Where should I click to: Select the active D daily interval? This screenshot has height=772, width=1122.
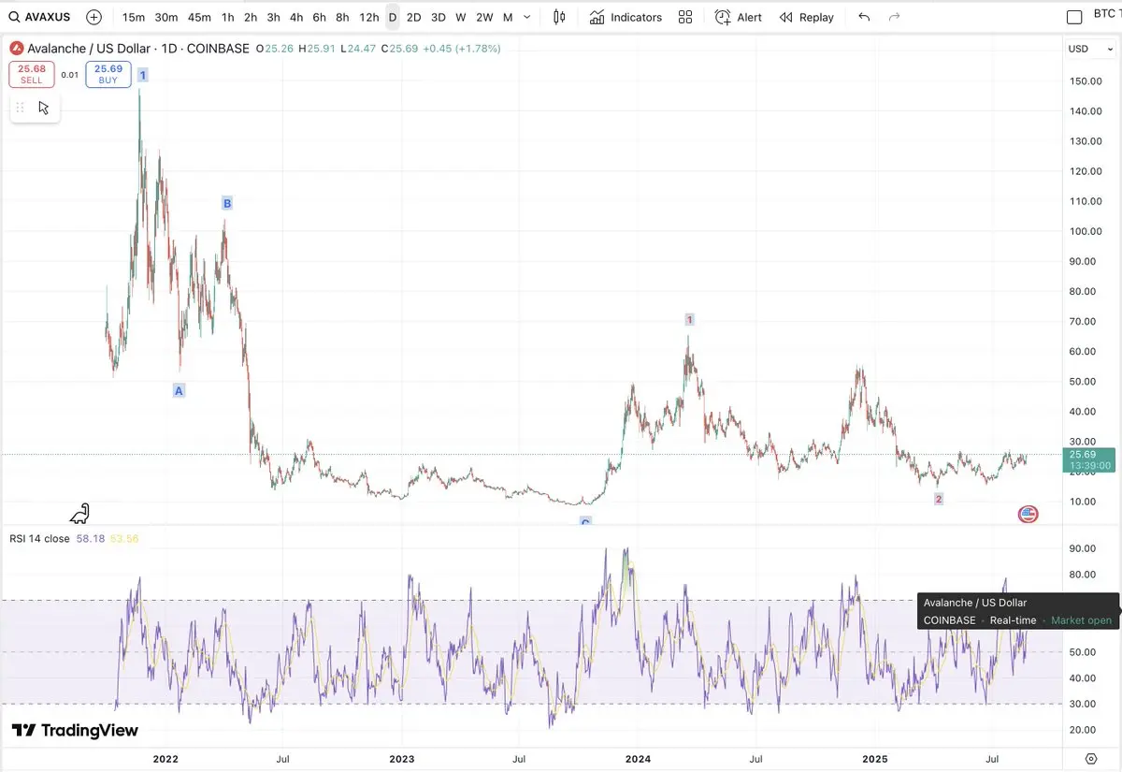(393, 17)
